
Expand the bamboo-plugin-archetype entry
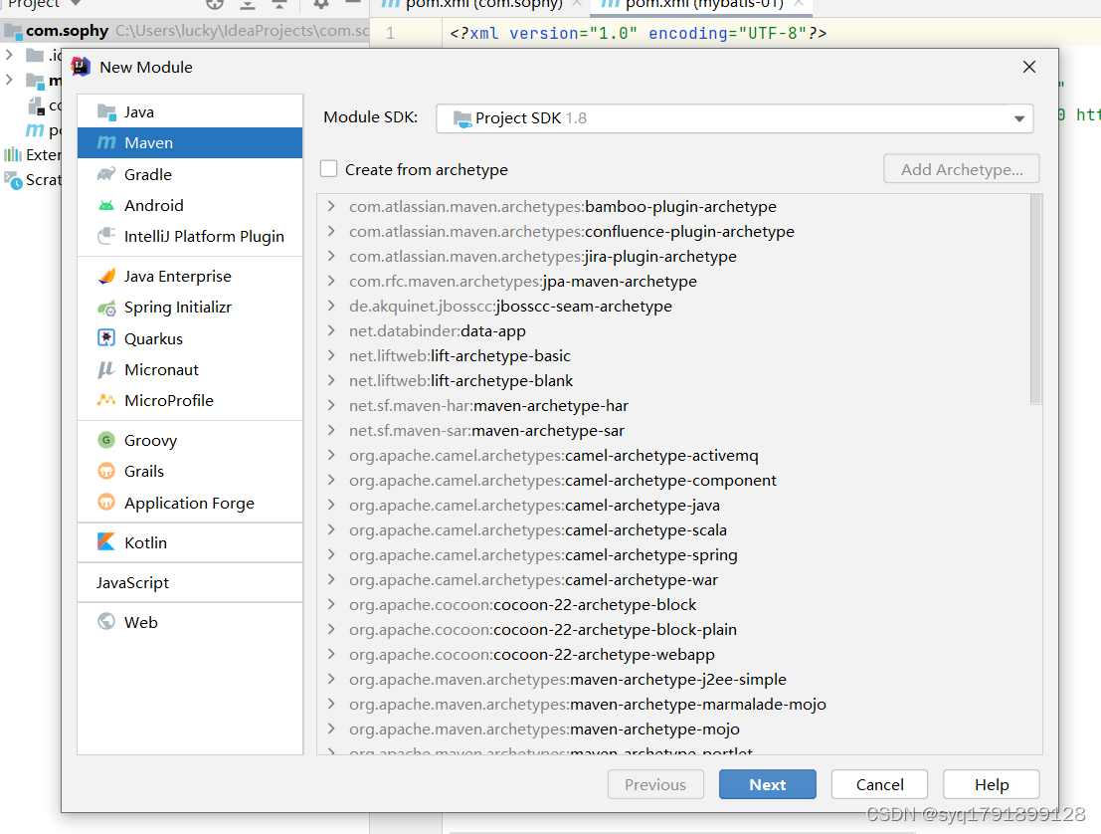click(x=331, y=207)
